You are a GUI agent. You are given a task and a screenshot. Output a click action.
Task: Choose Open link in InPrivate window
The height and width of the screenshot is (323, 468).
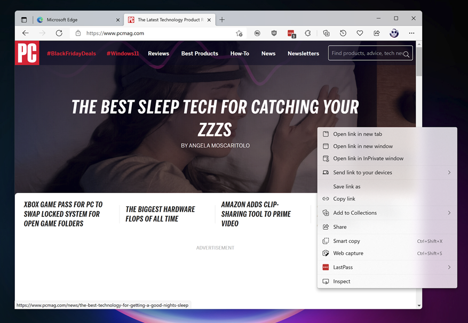387,158
